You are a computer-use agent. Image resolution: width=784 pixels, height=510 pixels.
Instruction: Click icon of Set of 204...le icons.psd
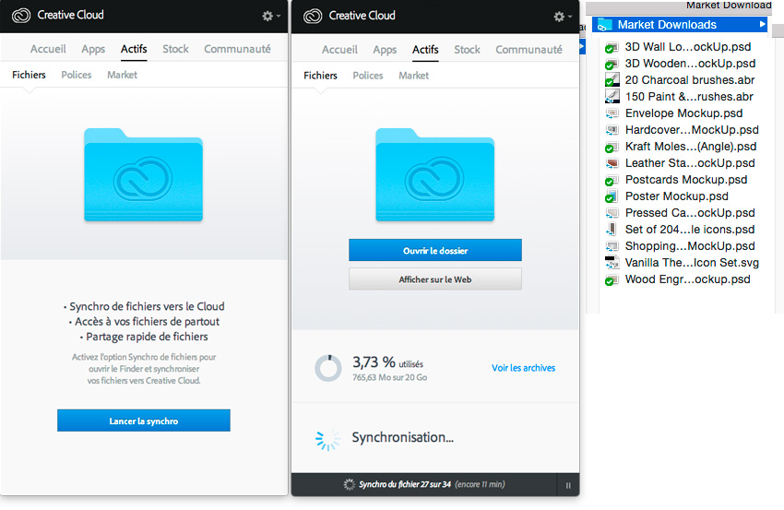click(612, 230)
